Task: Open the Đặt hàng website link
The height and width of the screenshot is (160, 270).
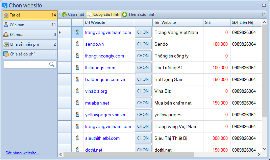Action: (22, 153)
